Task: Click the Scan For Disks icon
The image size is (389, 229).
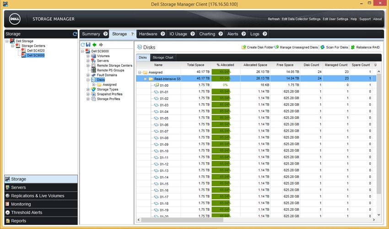Action: 322,47
